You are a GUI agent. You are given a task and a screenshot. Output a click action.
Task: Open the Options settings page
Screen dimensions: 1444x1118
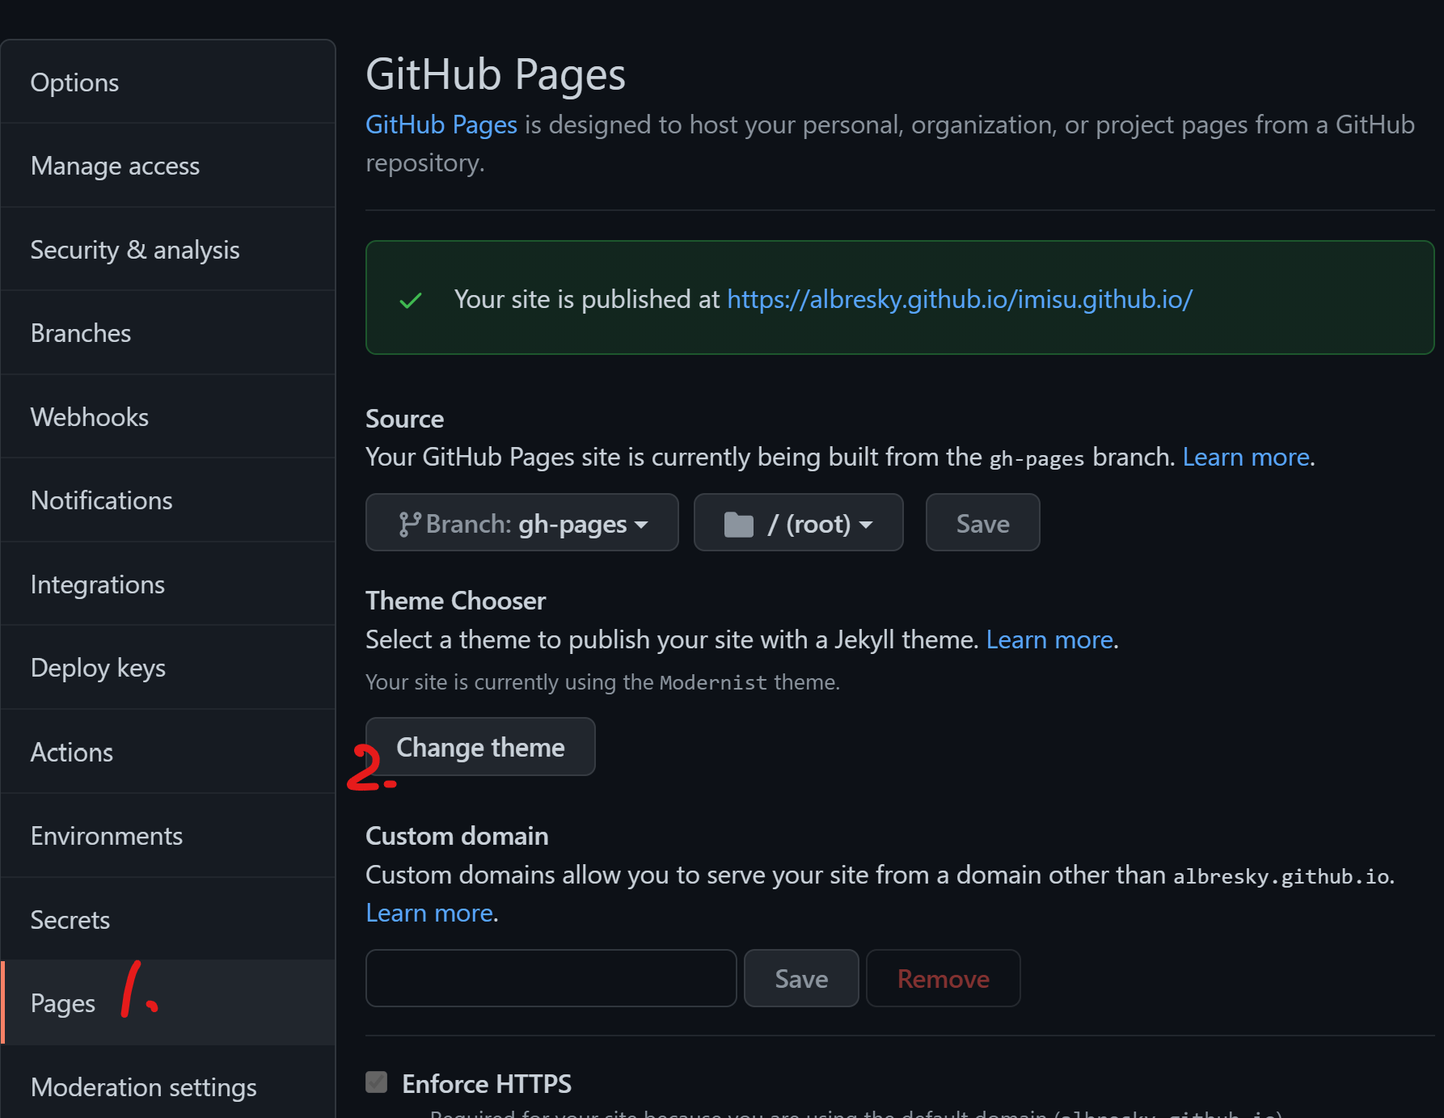click(168, 82)
